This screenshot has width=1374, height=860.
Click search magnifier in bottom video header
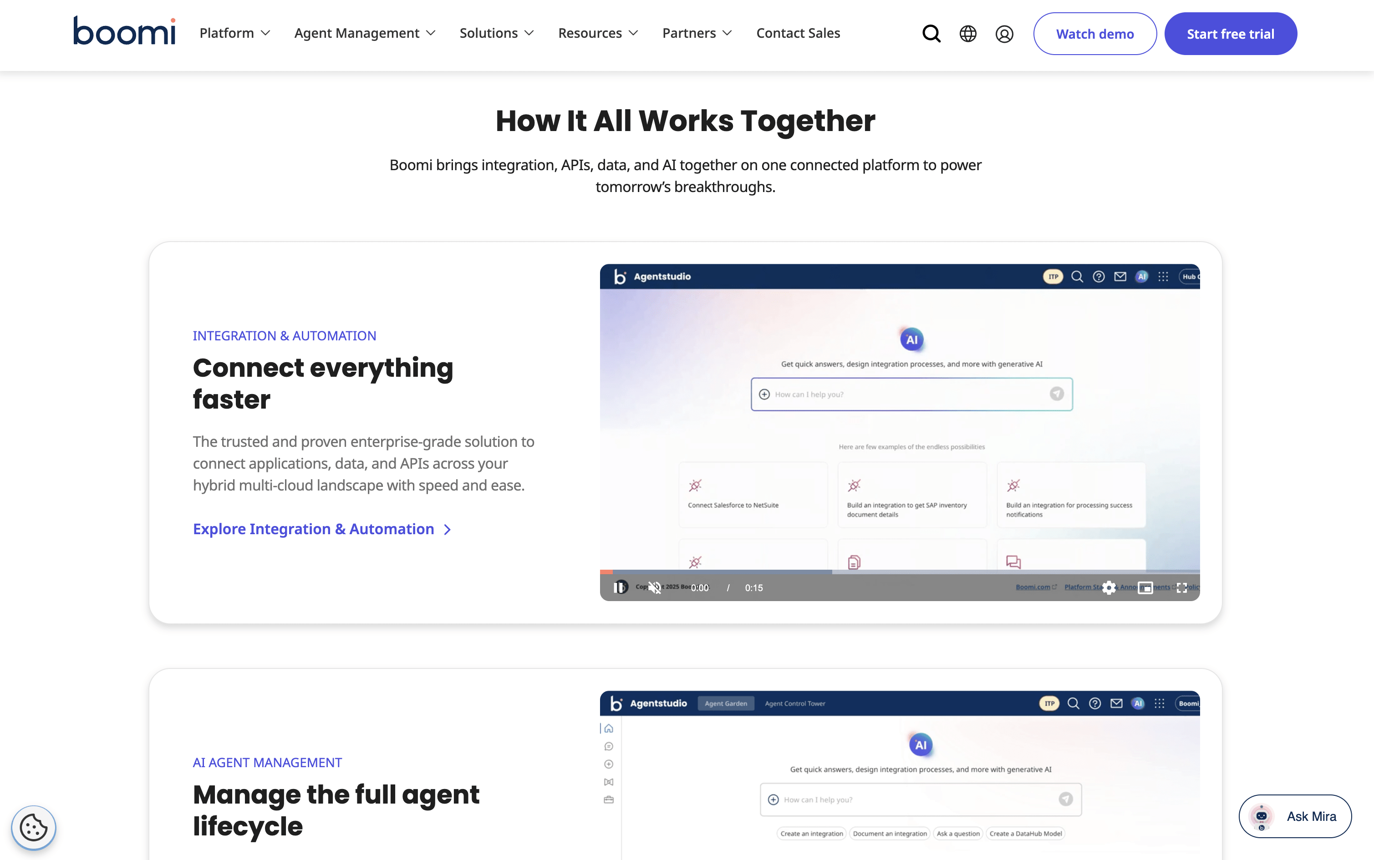click(x=1074, y=703)
